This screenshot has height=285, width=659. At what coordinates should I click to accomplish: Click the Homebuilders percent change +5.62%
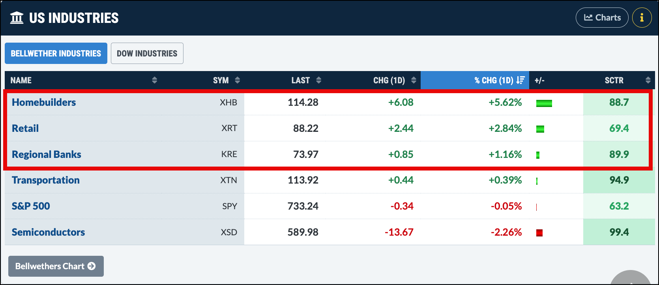point(505,102)
